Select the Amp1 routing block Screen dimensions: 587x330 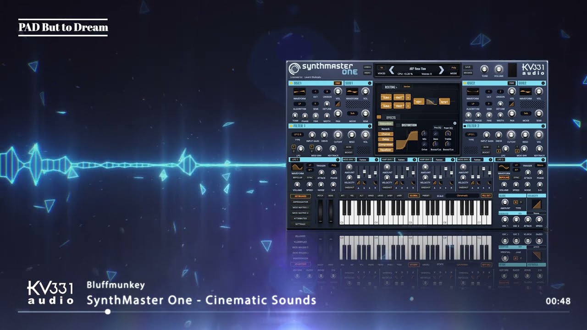click(444, 101)
